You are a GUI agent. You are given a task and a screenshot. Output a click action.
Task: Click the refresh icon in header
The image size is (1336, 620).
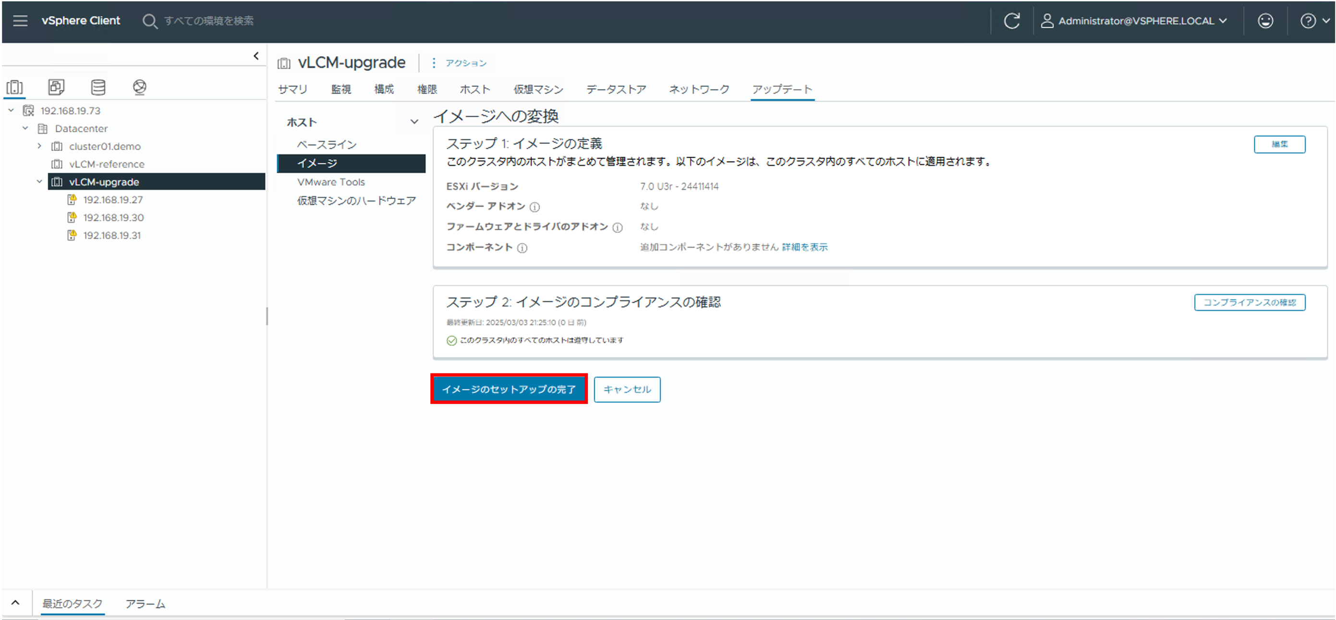click(x=1011, y=21)
